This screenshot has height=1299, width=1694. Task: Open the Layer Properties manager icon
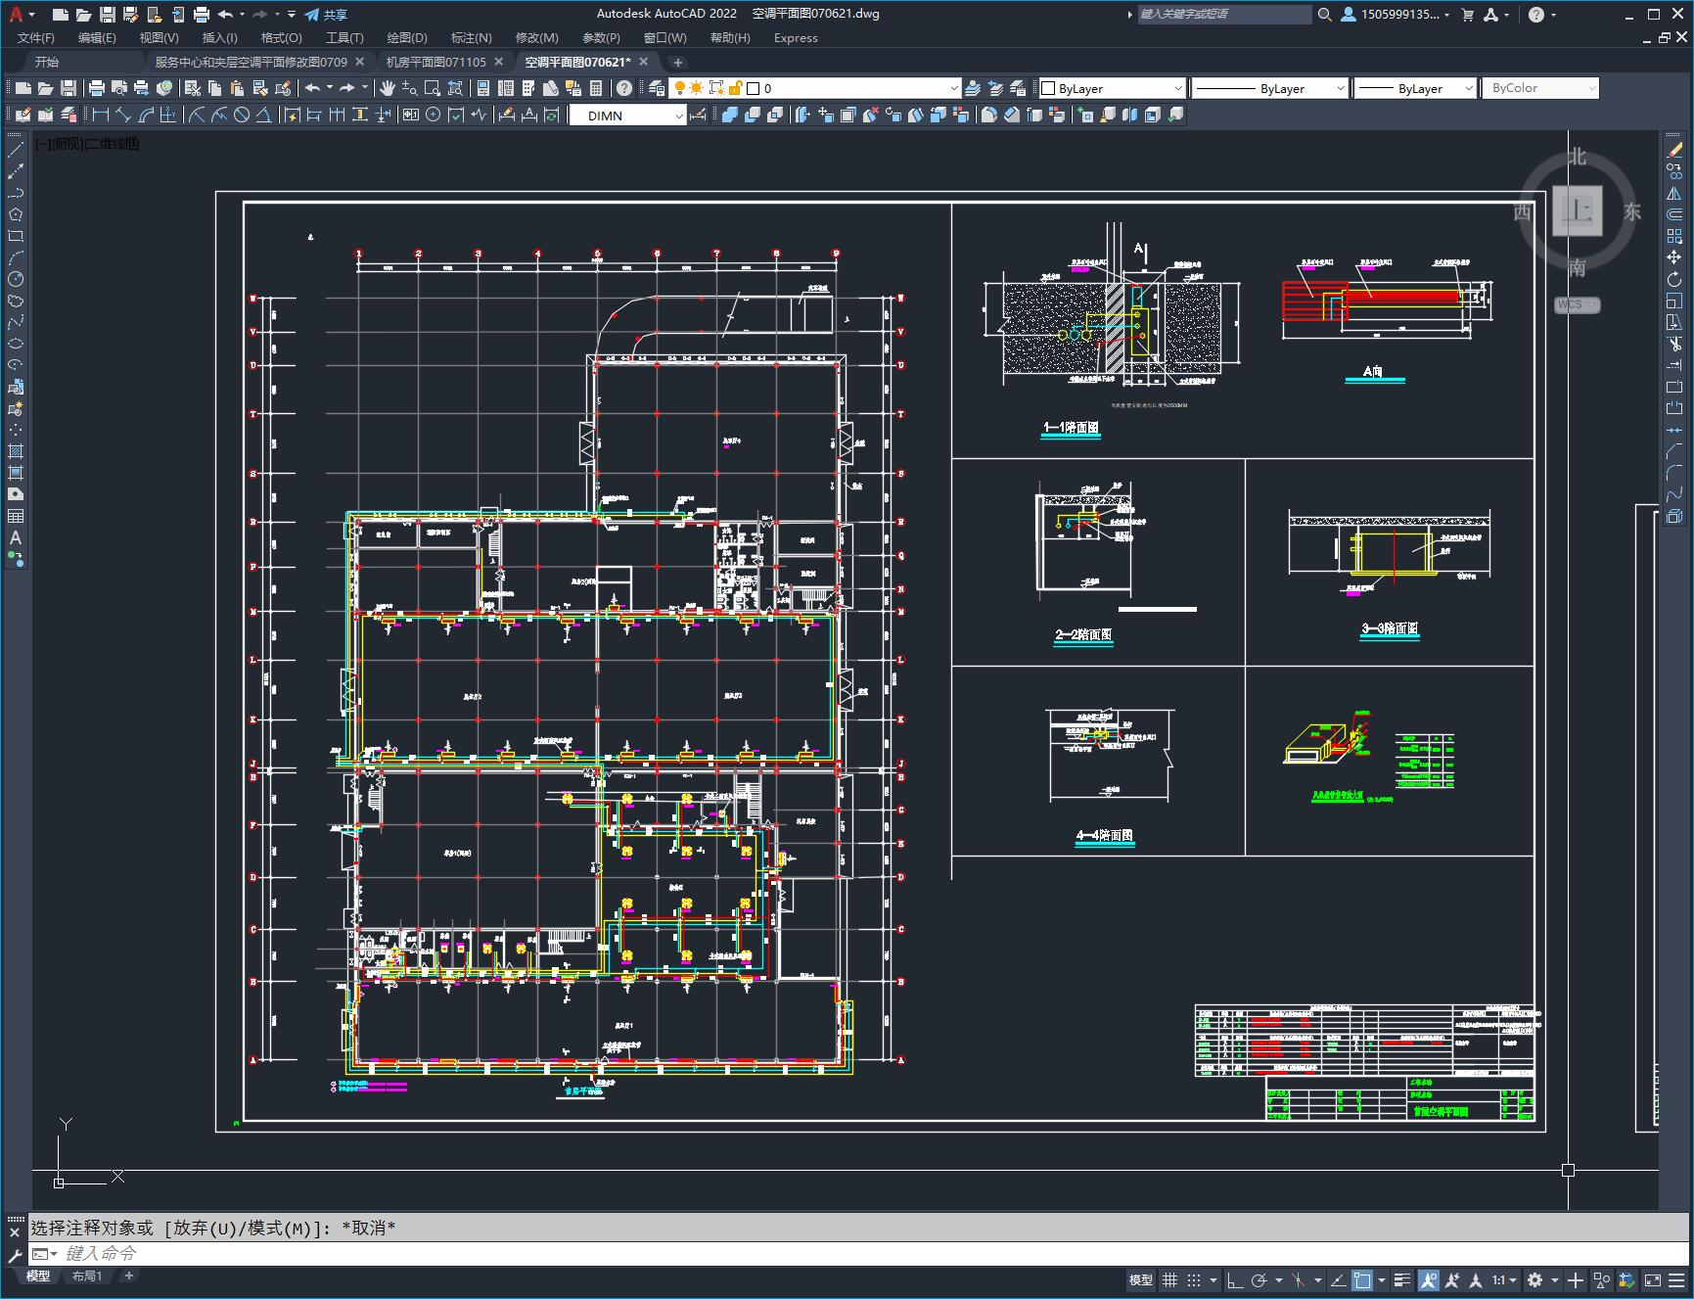pos(657,88)
